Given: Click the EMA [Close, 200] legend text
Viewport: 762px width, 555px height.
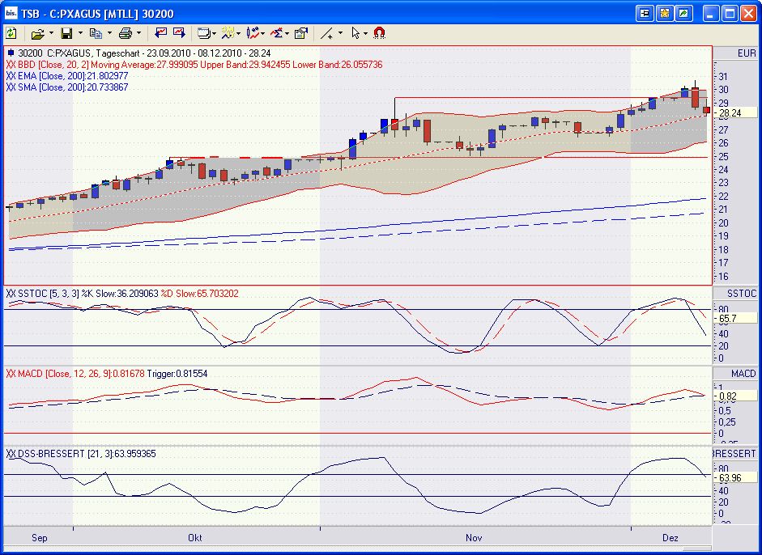Looking at the screenshot, I should (x=73, y=76).
